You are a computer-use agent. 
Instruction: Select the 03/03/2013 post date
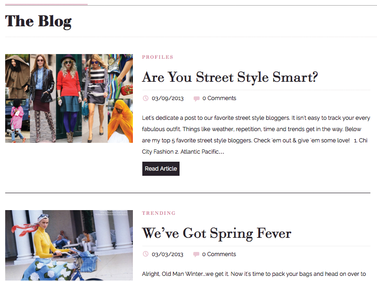pyautogui.click(x=167, y=254)
